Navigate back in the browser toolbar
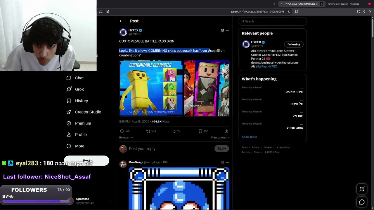This screenshot has width=374, height=210. pos(364,12)
